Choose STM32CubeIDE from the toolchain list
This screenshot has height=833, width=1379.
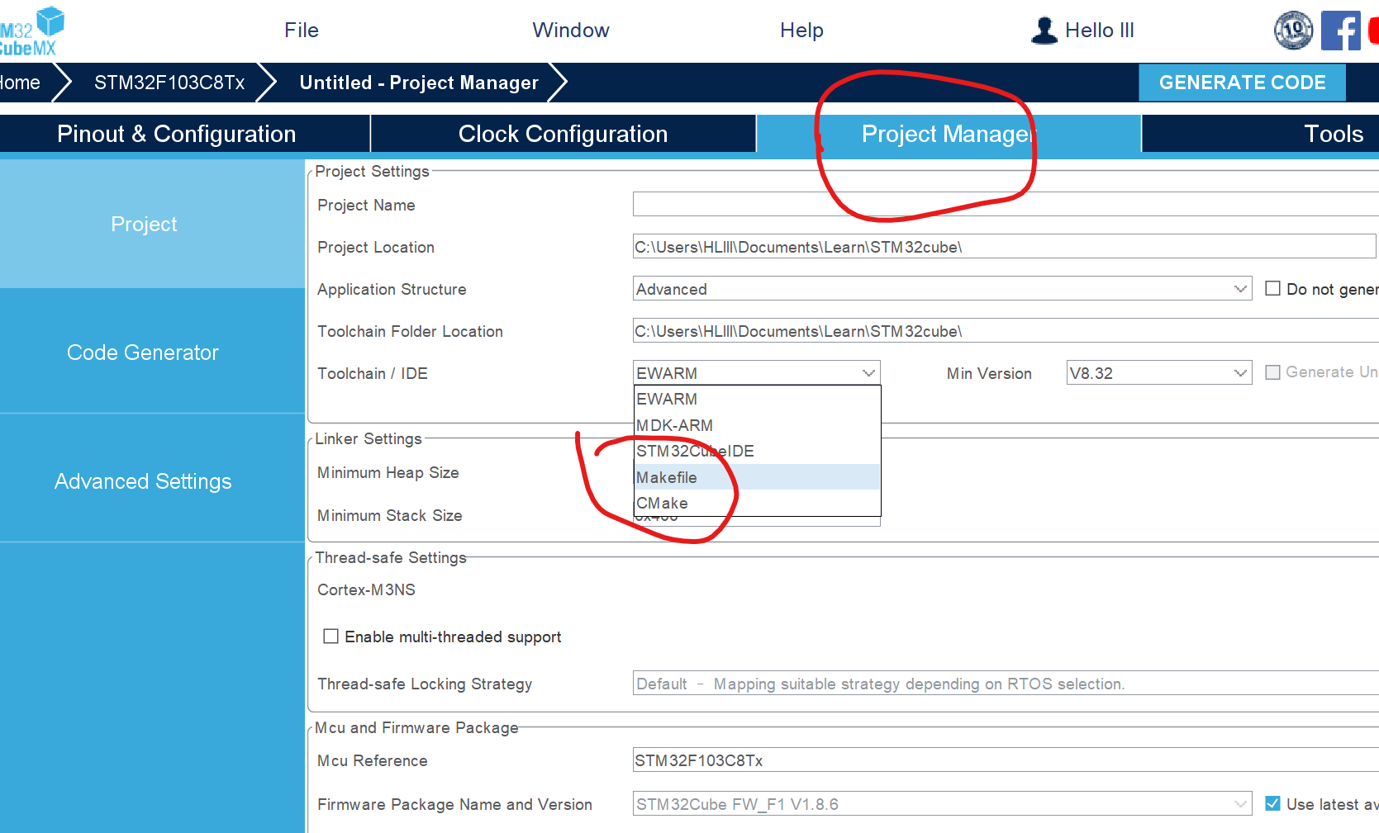[757, 451]
